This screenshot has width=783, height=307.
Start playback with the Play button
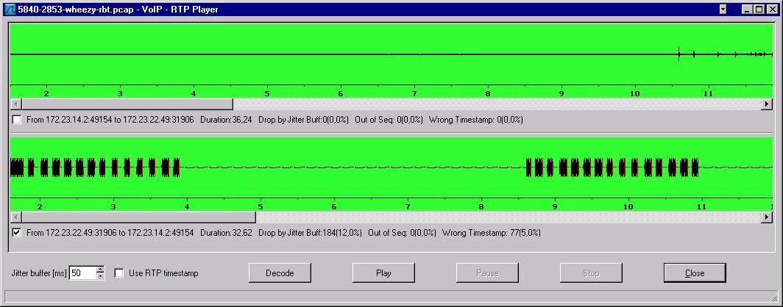coord(383,273)
